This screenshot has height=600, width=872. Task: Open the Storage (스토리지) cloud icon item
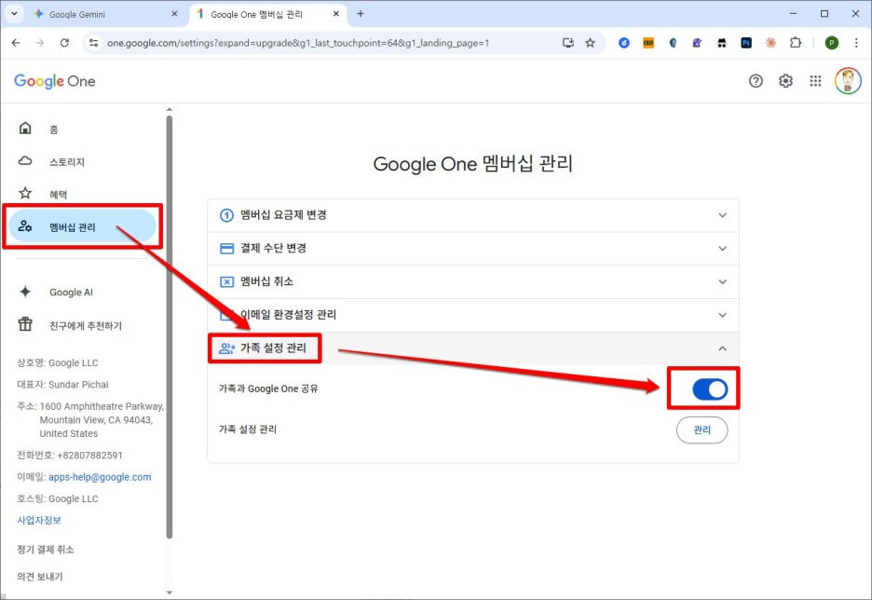coord(25,161)
